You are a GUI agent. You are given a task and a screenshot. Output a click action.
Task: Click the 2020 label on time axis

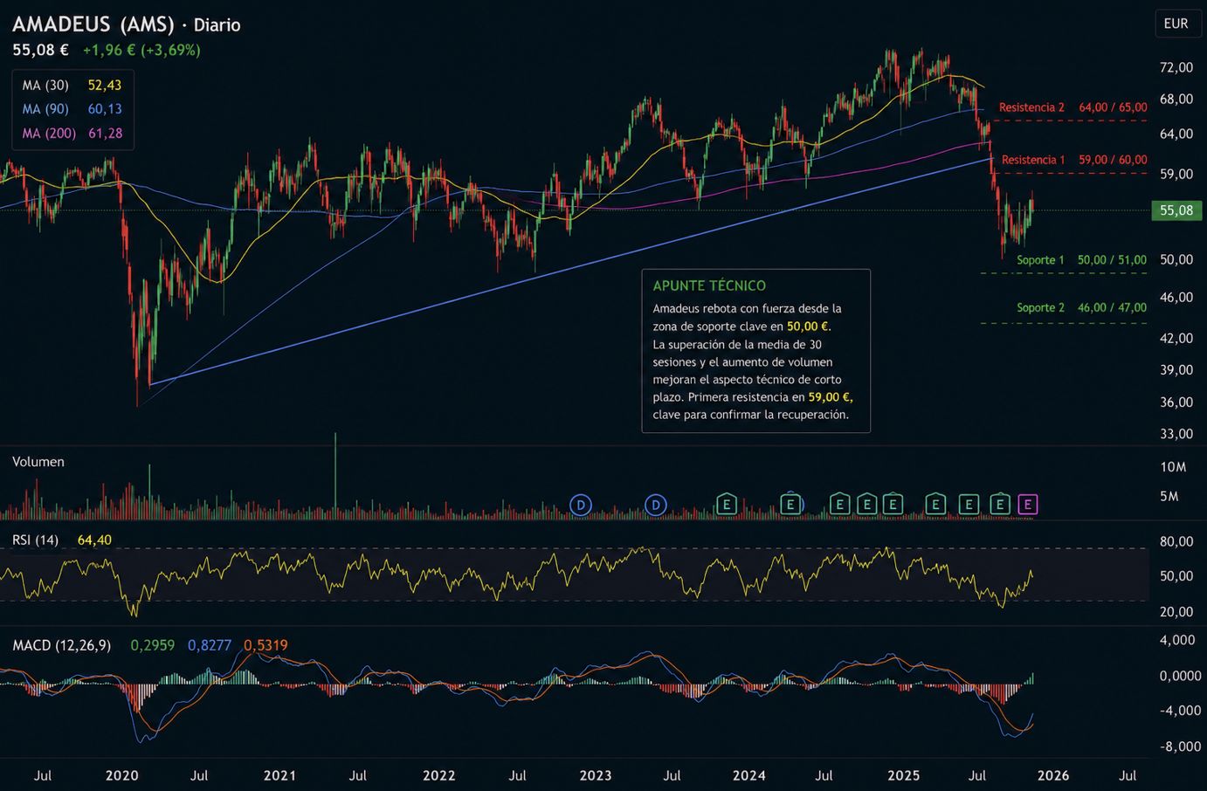tap(121, 775)
